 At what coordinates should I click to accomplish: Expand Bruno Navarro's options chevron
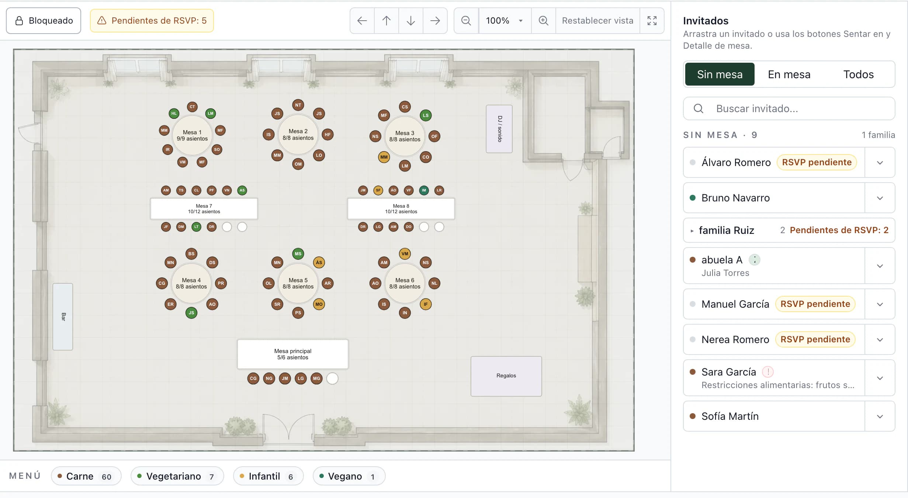pos(880,198)
